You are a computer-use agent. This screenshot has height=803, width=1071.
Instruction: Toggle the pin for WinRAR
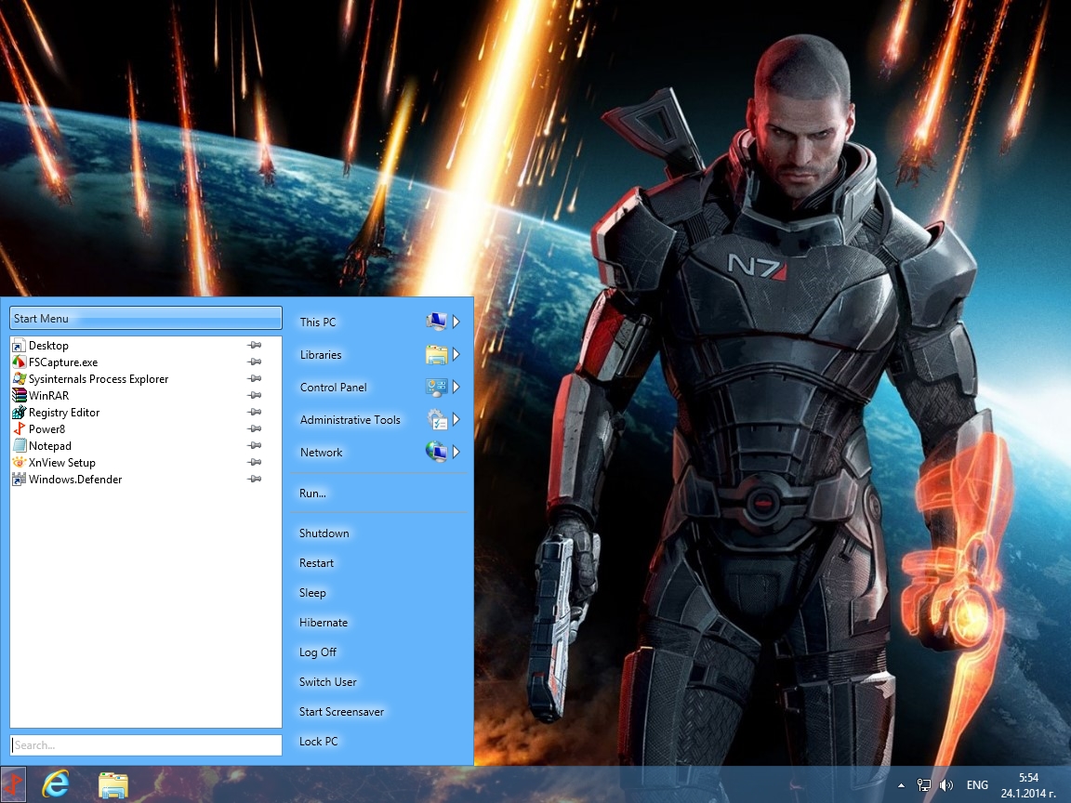pyautogui.click(x=255, y=395)
